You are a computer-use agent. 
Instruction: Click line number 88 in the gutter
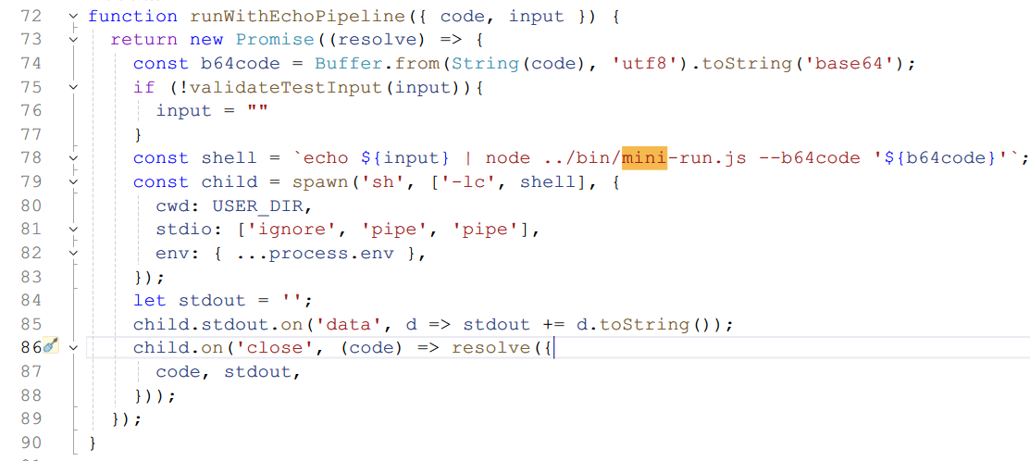(x=31, y=395)
